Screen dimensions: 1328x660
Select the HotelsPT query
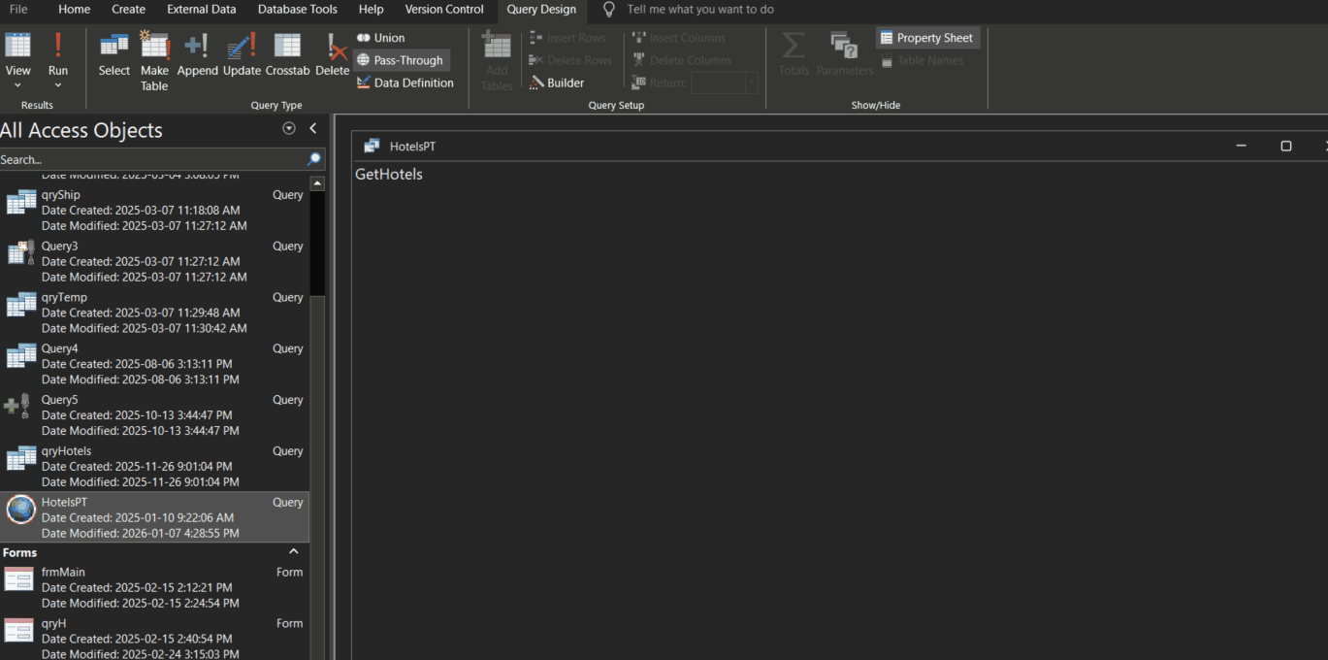coord(64,502)
